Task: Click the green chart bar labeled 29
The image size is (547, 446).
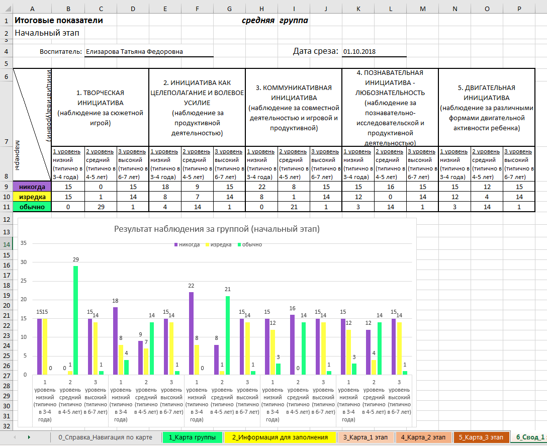Action: coord(76,320)
